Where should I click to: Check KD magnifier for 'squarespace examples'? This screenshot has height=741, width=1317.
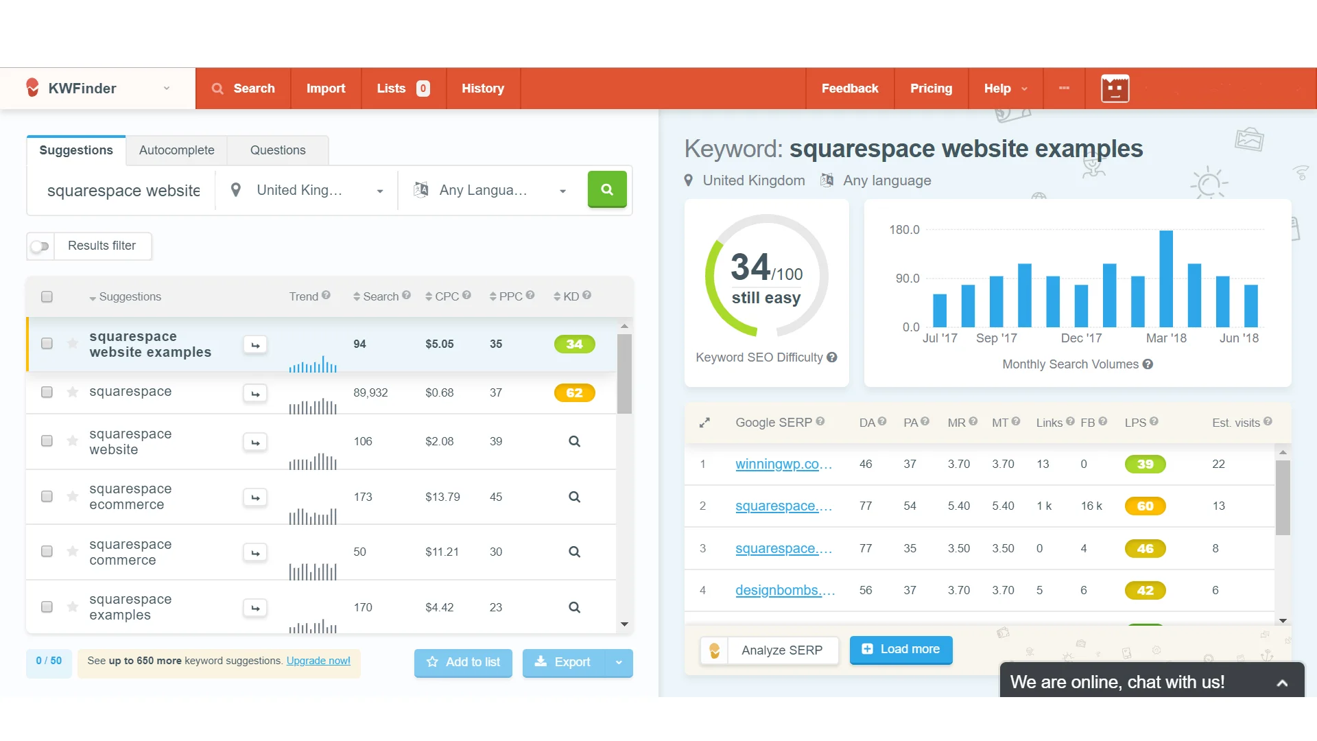[575, 607]
